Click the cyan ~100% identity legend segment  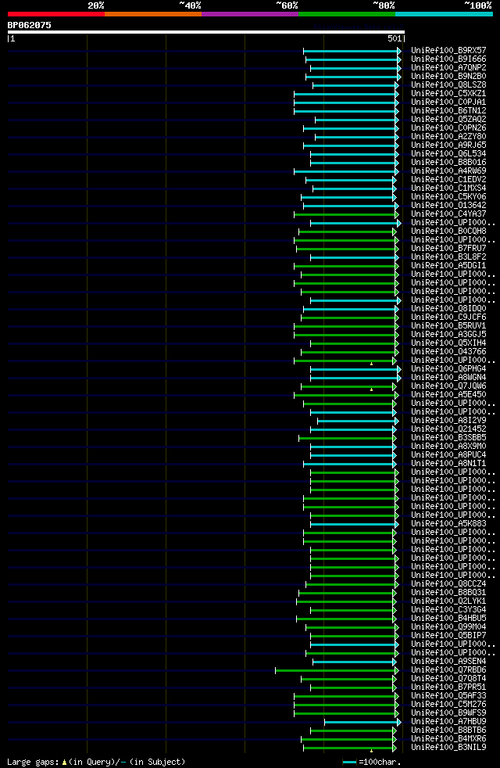444,14
